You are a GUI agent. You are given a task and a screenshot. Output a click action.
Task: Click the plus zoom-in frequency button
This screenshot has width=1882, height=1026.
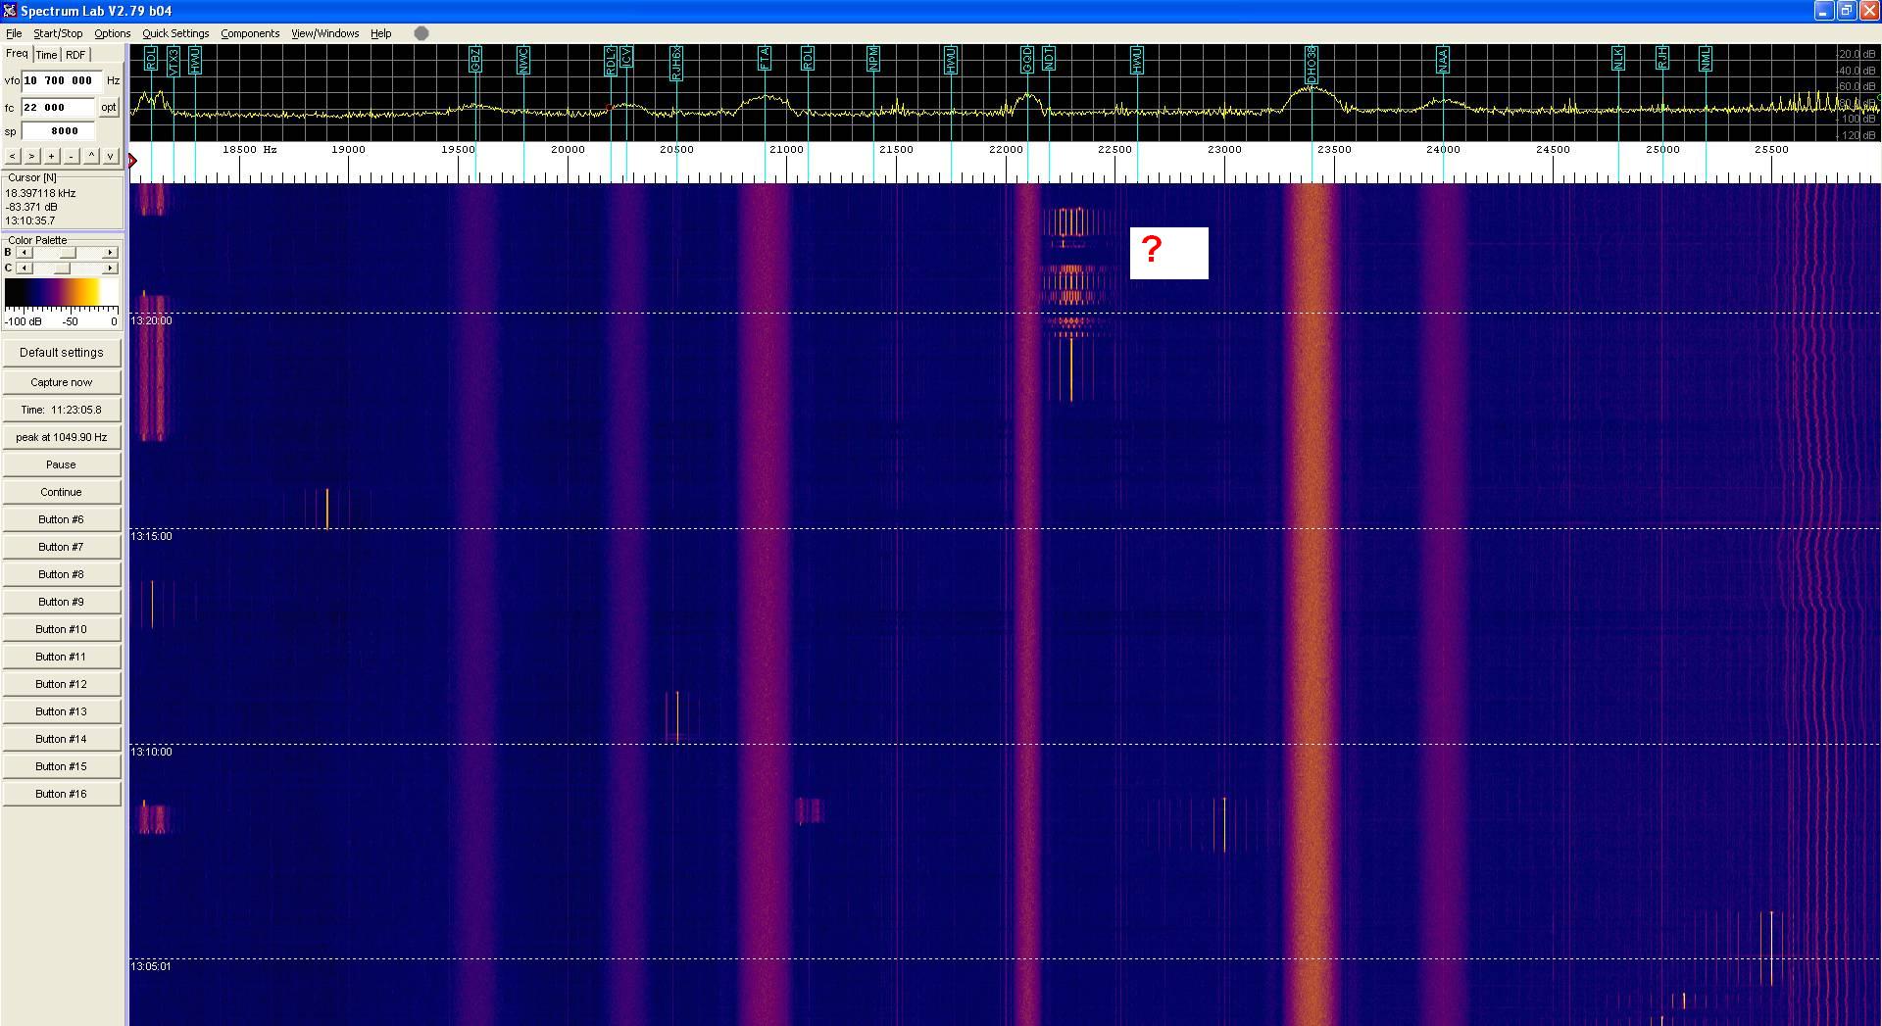pyautogui.click(x=52, y=156)
